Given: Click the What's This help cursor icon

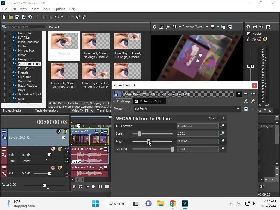Looking at the screenshot, I should pyautogui.click(x=84, y=17).
